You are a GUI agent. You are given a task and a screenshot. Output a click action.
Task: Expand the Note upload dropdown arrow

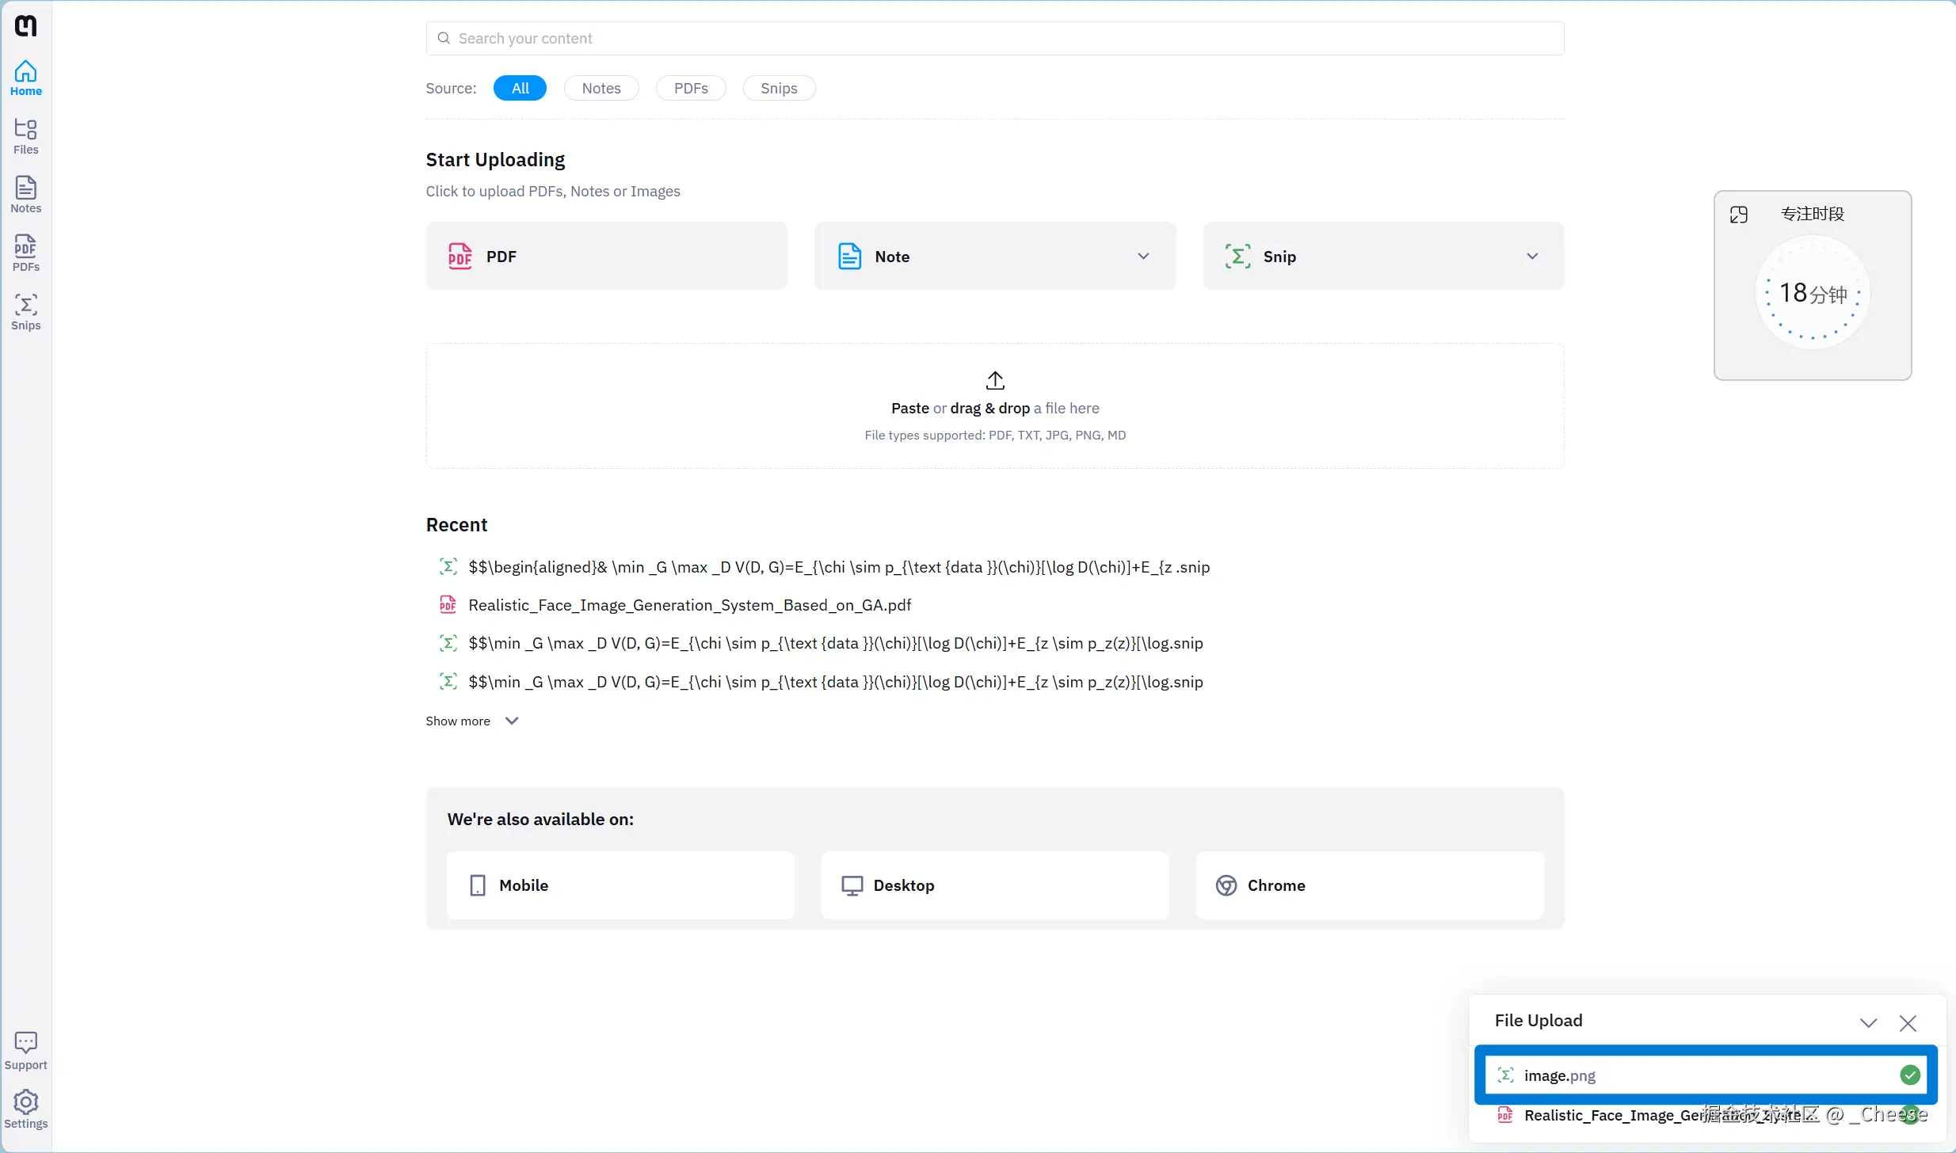pos(1143,256)
